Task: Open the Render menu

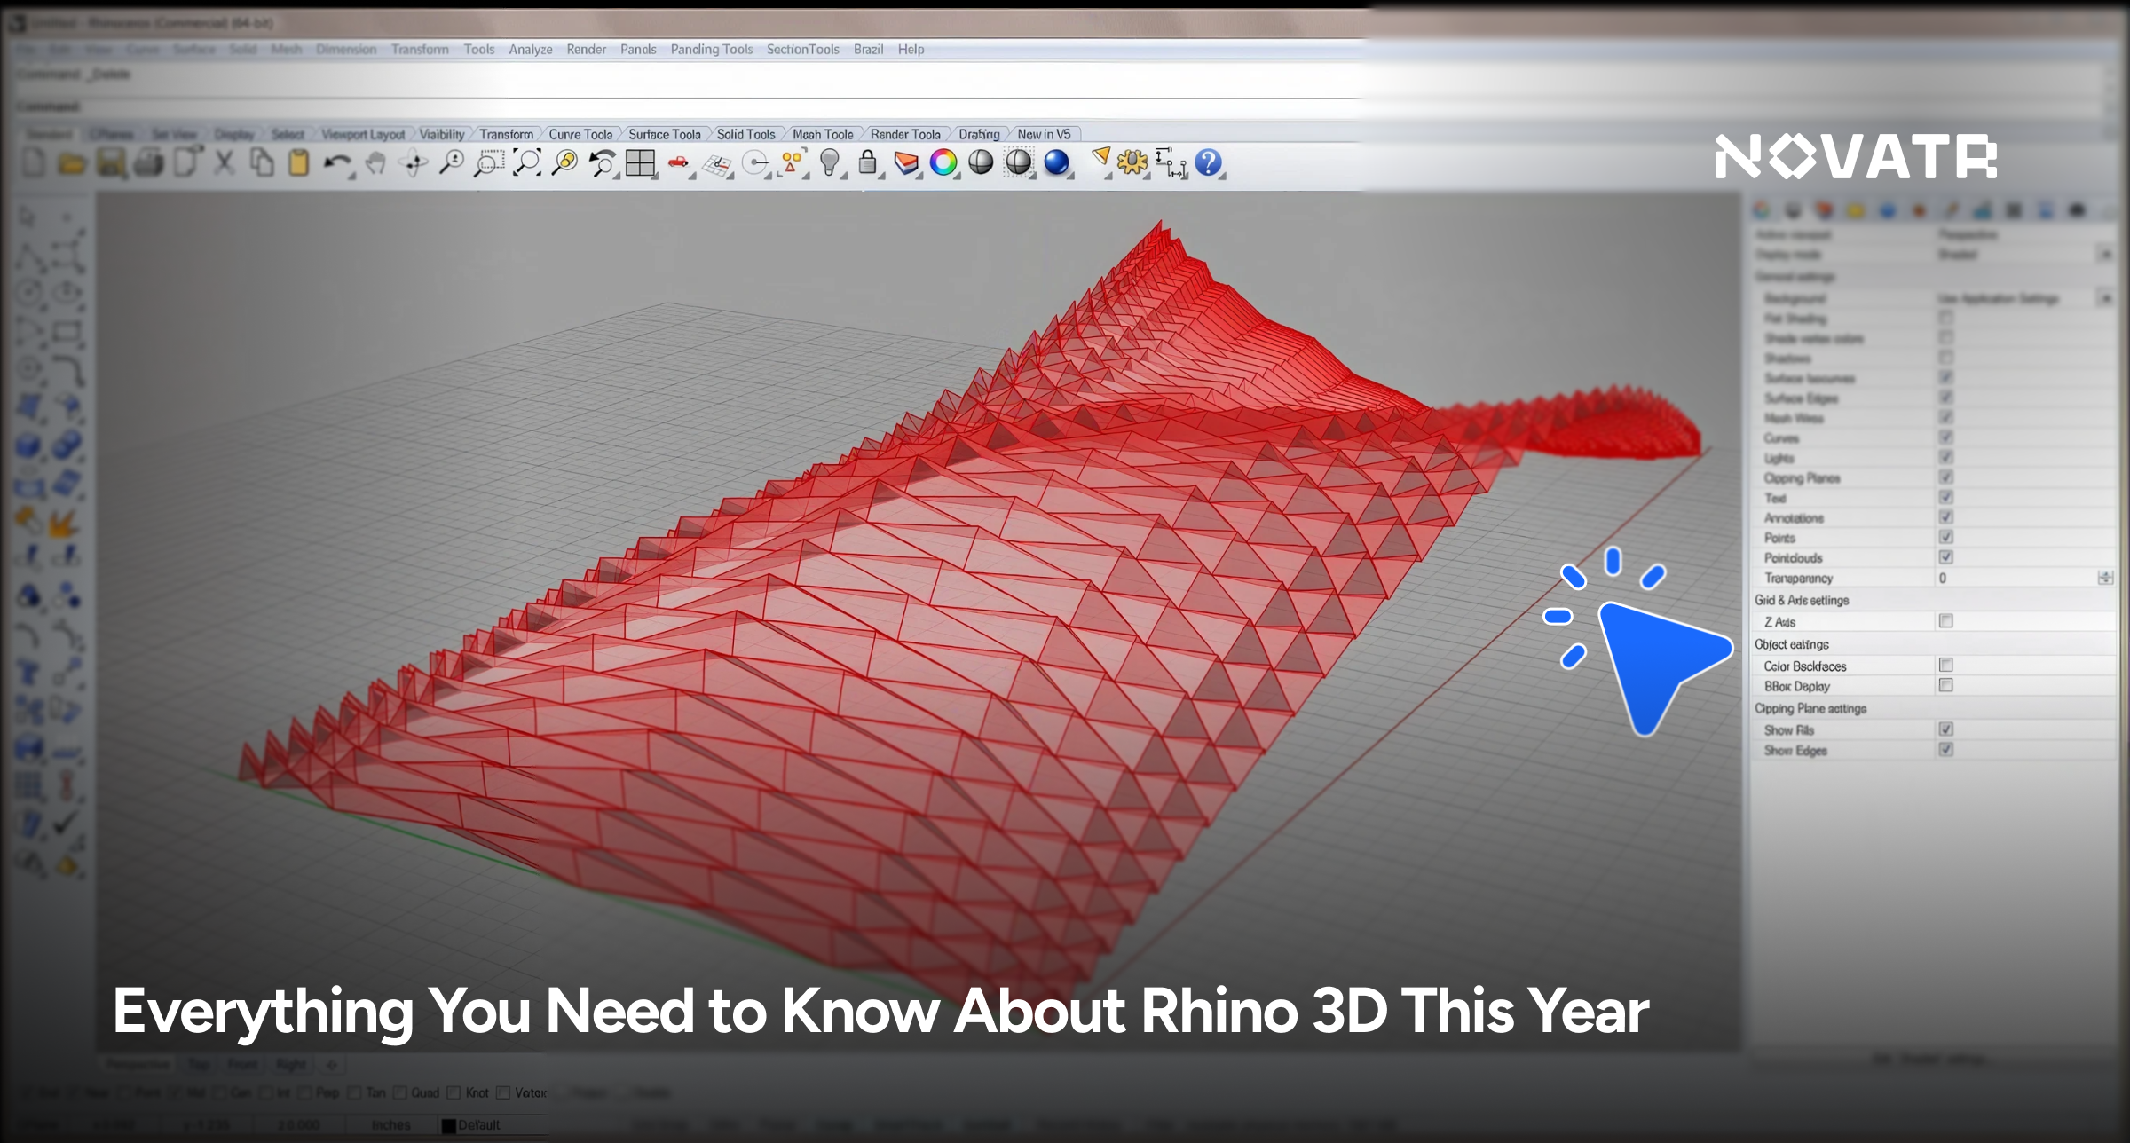Action: click(x=587, y=50)
